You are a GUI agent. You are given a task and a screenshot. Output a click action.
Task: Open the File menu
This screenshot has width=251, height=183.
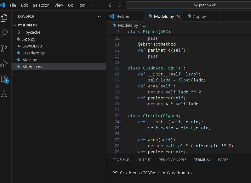click(x=13, y=5)
